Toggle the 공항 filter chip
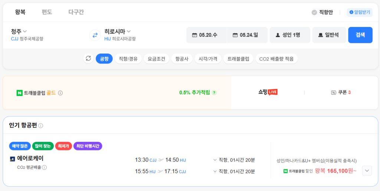 (104, 59)
